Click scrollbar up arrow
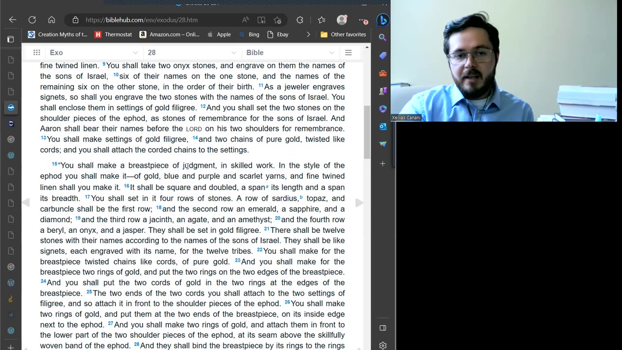 click(367, 46)
